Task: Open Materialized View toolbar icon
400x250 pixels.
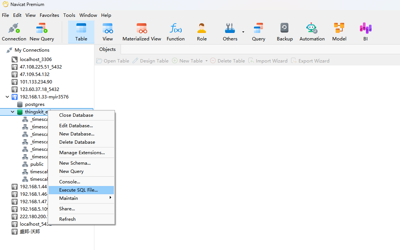Action: pos(142,32)
